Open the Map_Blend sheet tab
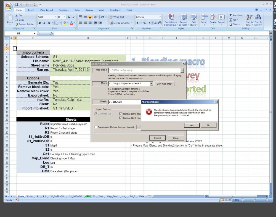The width and height of the screenshot is (276, 217). click(113, 196)
